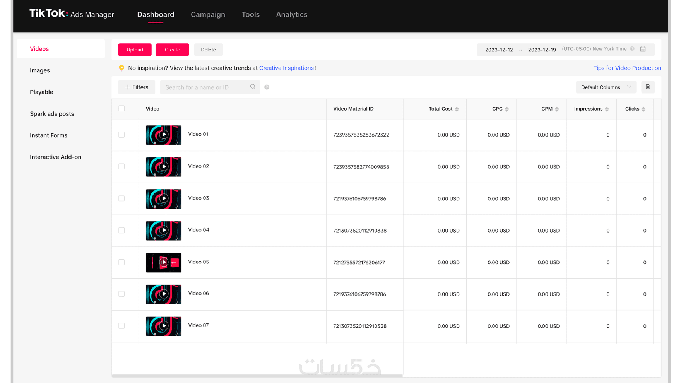Click the Upload button
681x383 pixels.
coord(135,50)
